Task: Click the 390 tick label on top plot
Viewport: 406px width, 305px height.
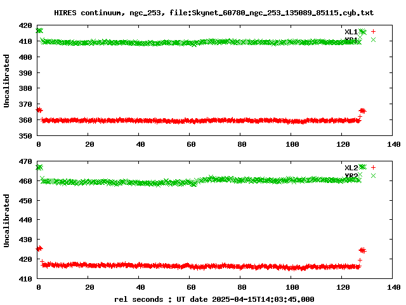Action: coord(25,73)
